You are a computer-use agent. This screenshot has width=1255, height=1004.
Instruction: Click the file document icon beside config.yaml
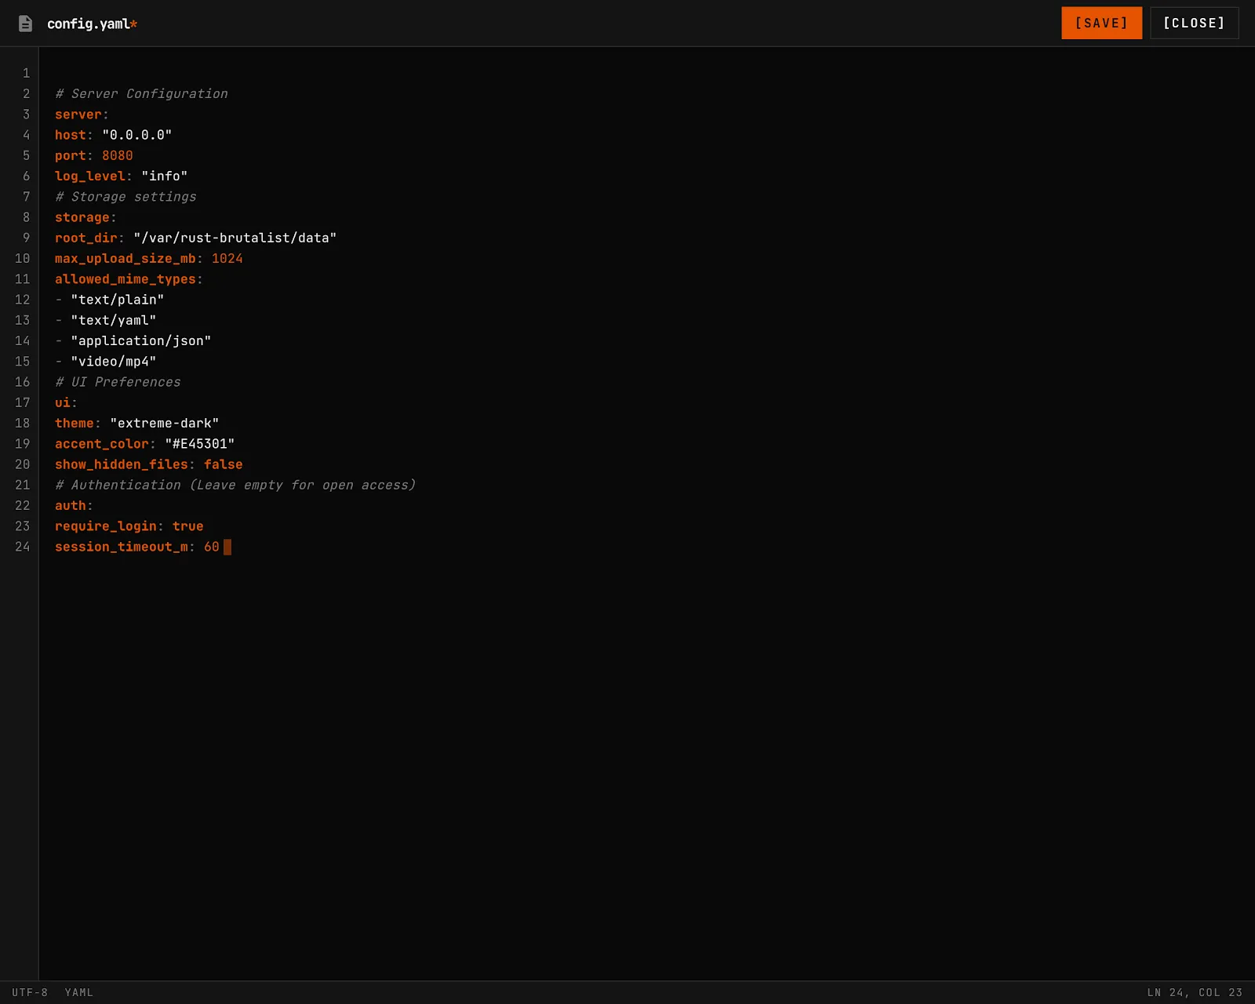[x=25, y=24]
